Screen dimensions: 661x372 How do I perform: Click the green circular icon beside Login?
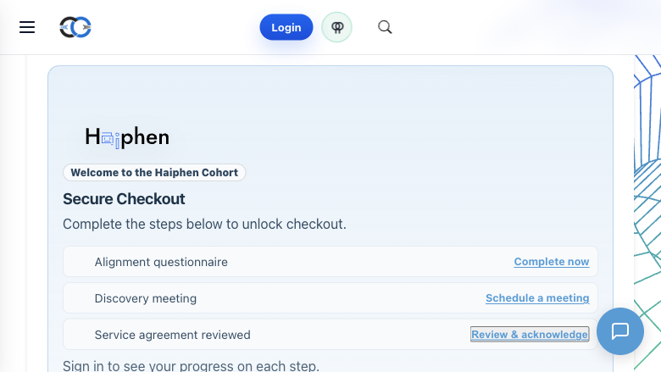coord(336,27)
